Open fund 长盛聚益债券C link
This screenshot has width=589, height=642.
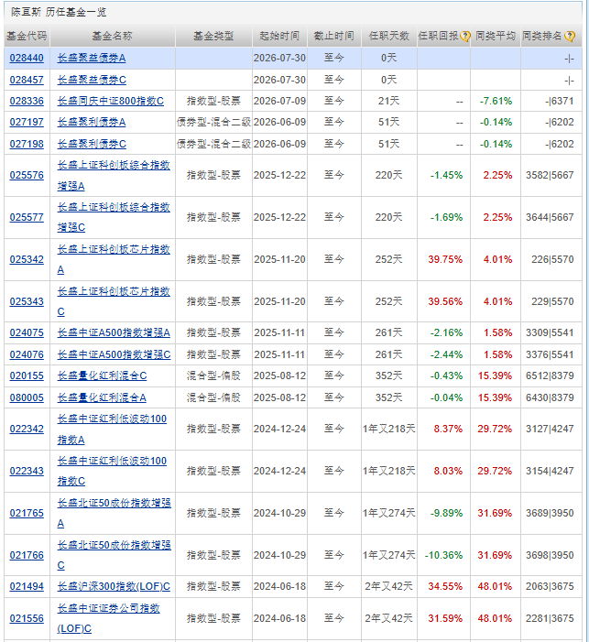[x=92, y=80]
